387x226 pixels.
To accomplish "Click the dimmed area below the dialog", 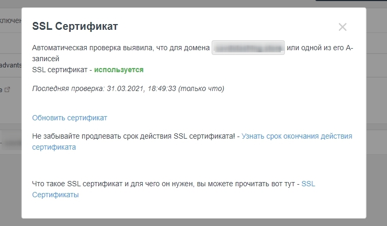I will point(193,222).
